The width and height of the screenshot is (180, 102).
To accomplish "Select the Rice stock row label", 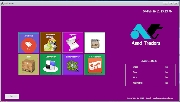I will [135, 77].
